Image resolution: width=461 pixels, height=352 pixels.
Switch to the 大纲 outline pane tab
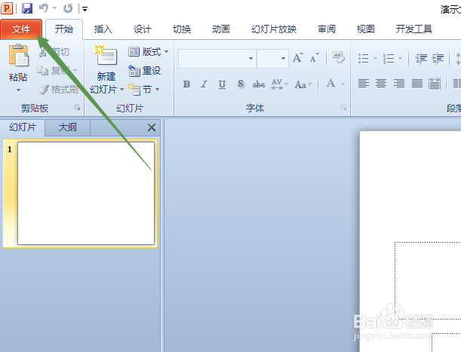click(68, 127)
